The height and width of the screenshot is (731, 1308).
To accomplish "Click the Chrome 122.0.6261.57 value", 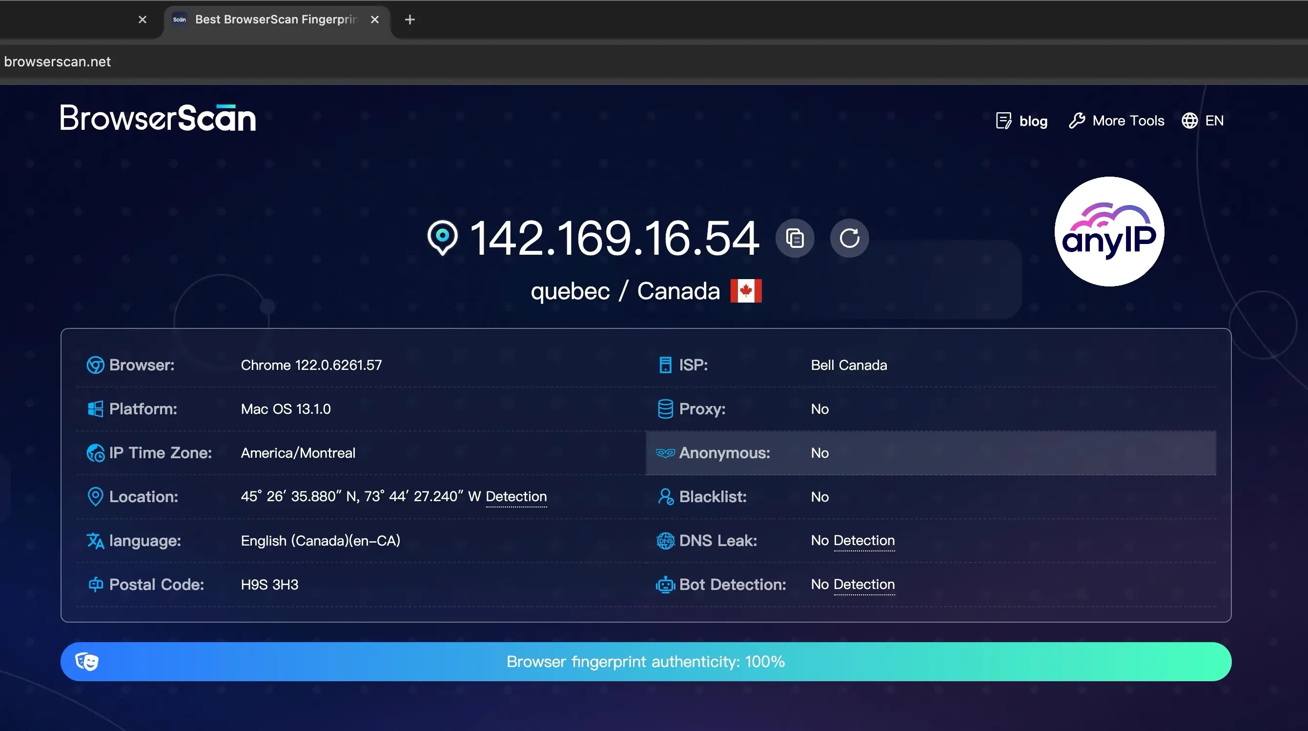I will coord(311,365).
